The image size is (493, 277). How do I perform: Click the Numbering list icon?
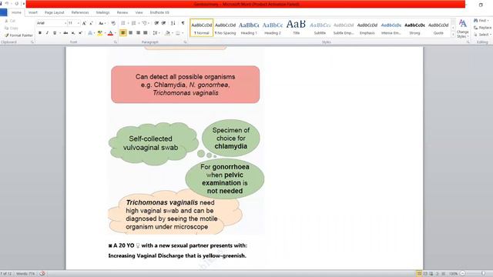click(x=133, y=23)
